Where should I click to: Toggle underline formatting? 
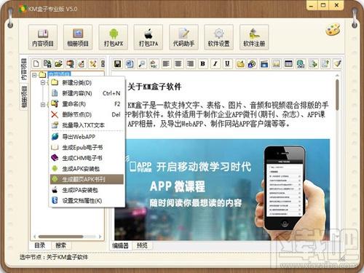[x=227, y=64]
